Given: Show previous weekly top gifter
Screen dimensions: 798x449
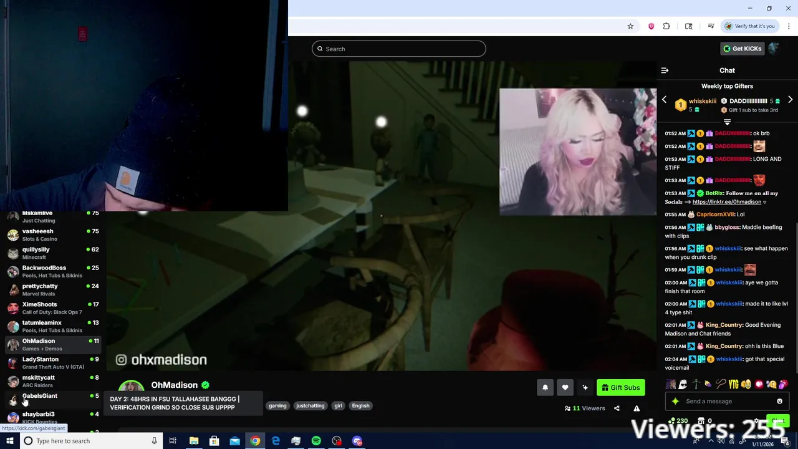Looking at the screenshot, I should pos(664,100).
